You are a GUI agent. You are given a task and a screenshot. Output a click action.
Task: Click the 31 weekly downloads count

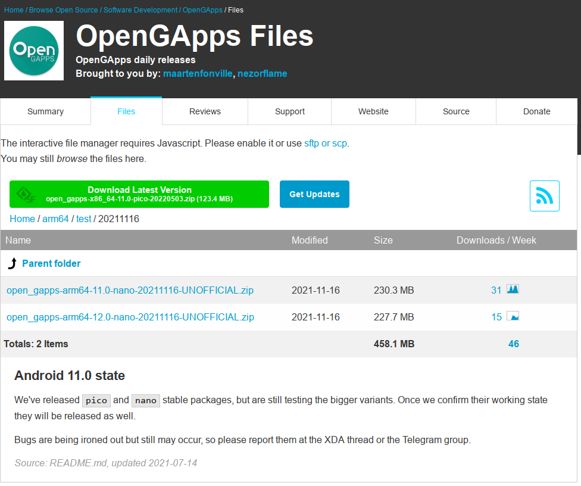pyautogui.click(x=496, y=290)
